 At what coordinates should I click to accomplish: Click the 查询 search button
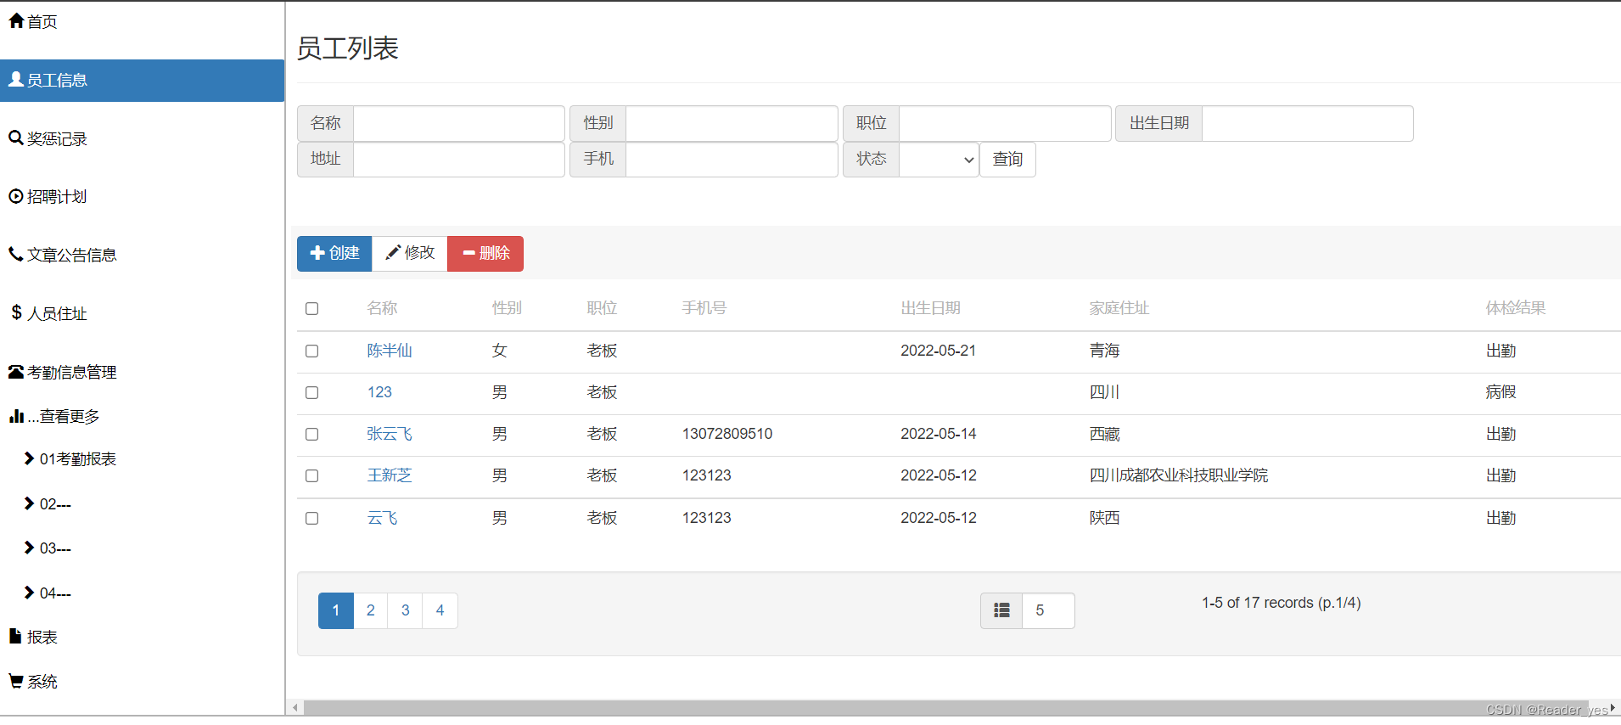[x=1008, y=160]
